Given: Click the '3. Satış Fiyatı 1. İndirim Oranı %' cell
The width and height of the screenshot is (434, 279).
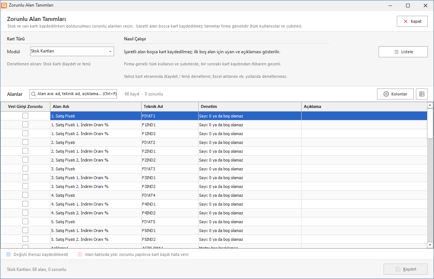Looking at the screenshot, I should 96,178.
